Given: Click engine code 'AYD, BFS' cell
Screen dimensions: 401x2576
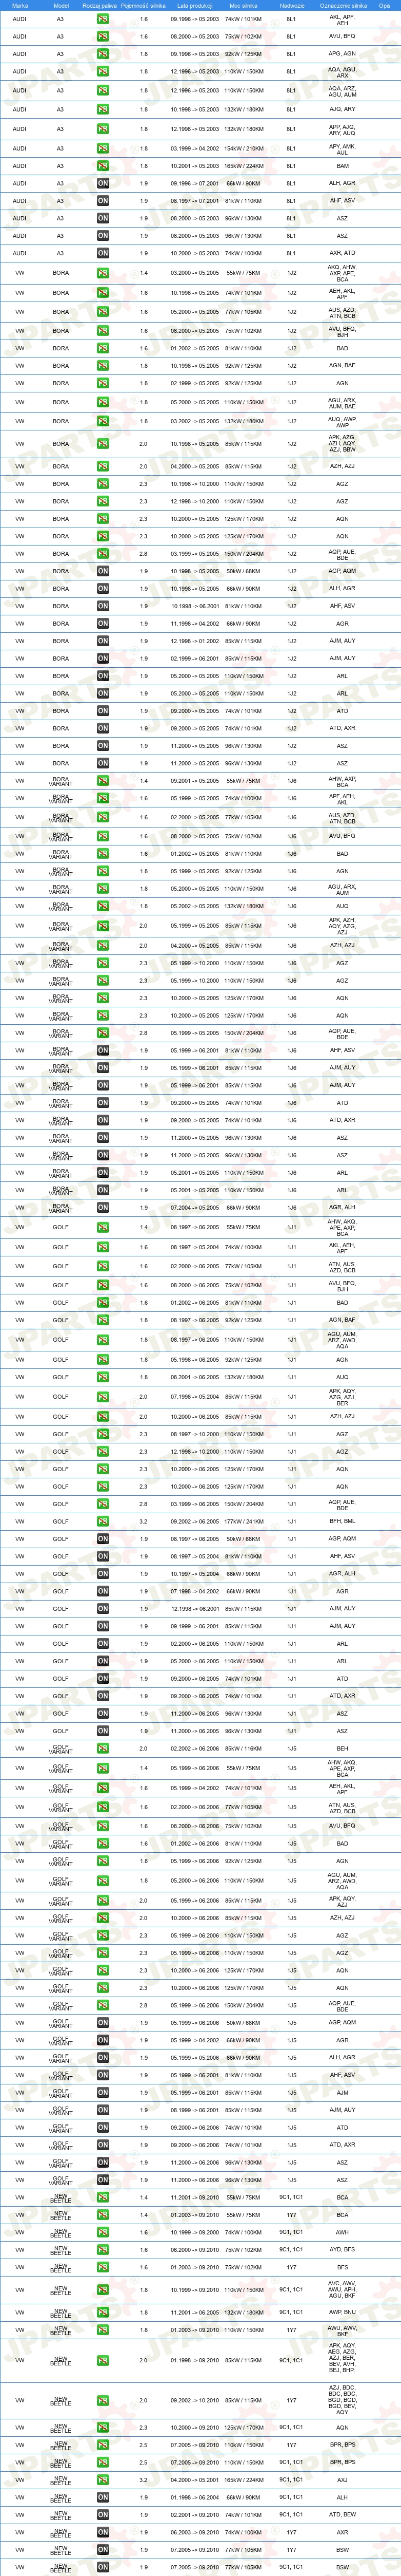Looking at the screenshot, I should pos(342,2249).
